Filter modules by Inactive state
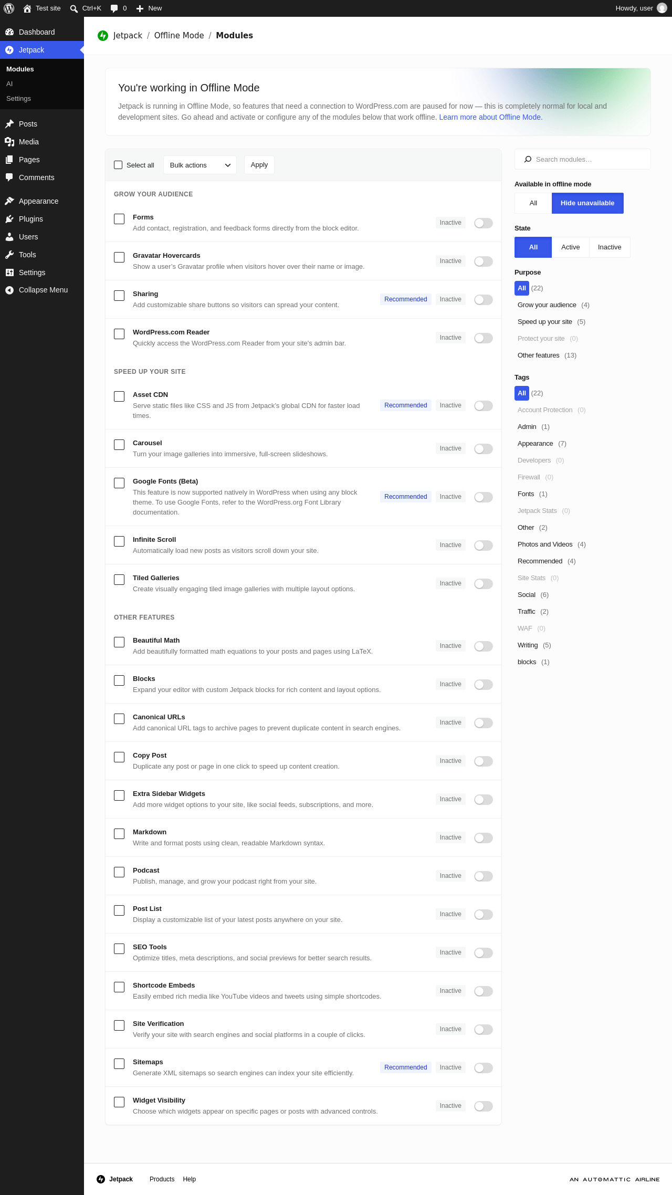 click(x=610, y=247)
